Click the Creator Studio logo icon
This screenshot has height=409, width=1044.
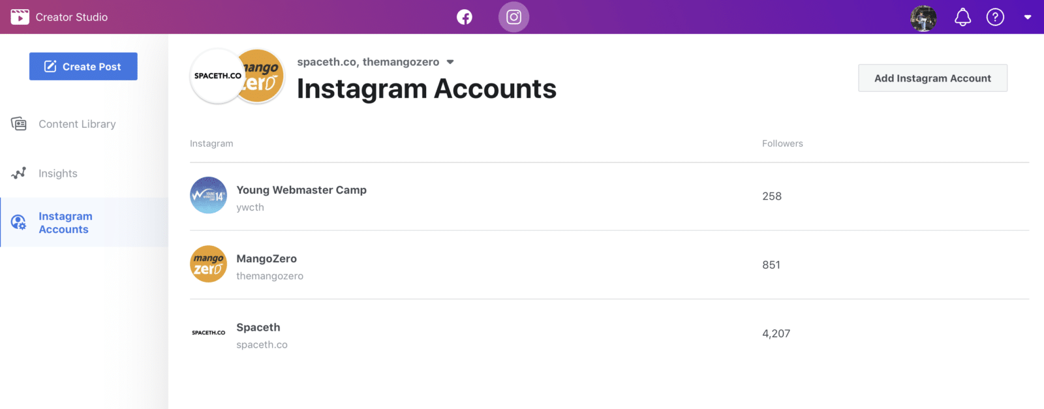coord(20,17)
